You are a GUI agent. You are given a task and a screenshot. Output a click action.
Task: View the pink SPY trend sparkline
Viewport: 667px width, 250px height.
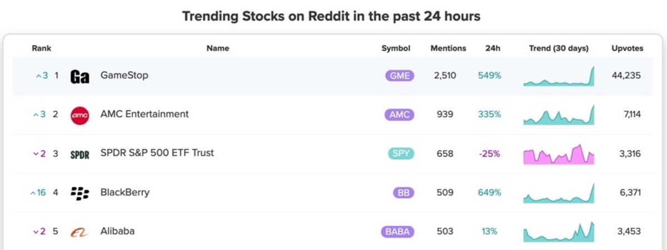coord(559,154)
